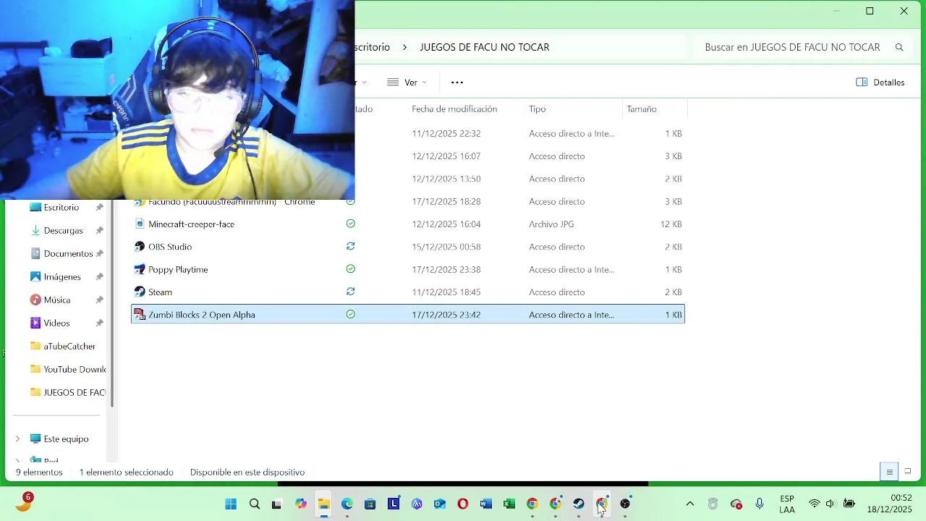Open OBS Studio from taskbar

pos(625,504)
